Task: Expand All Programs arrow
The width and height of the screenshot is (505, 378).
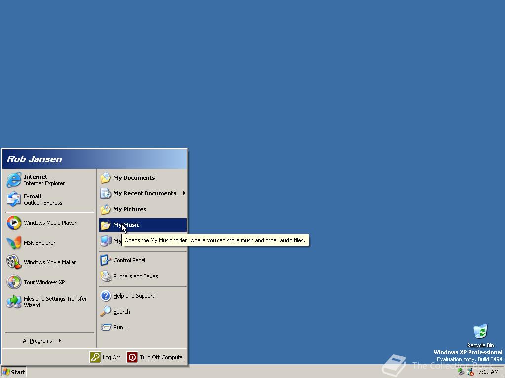Action: coord(60,341)
